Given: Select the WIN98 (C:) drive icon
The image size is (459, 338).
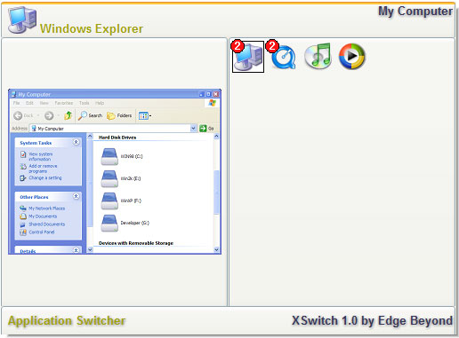Looking at the screenshot, I should coord(109,156).
